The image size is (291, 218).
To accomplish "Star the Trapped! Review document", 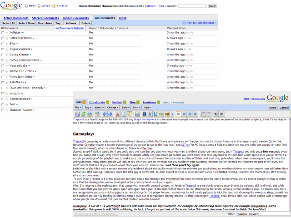I will pos(6,110).
